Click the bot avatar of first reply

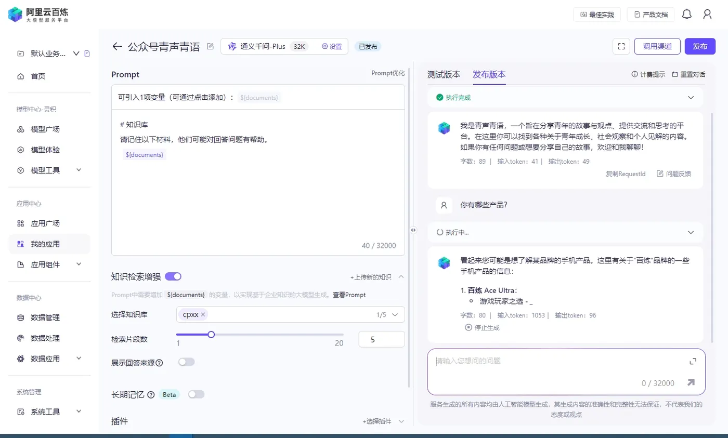click(444, 128)
